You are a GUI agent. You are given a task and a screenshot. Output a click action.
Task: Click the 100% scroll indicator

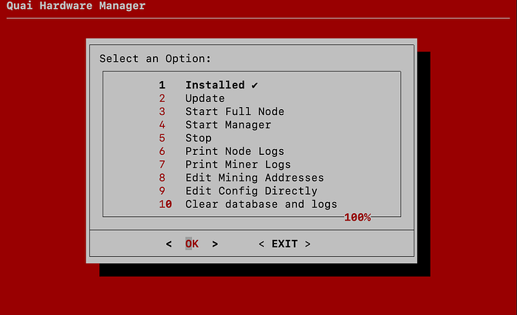point(357,218)
